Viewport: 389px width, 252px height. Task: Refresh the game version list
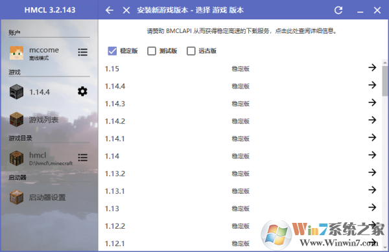tap(338, 10)
